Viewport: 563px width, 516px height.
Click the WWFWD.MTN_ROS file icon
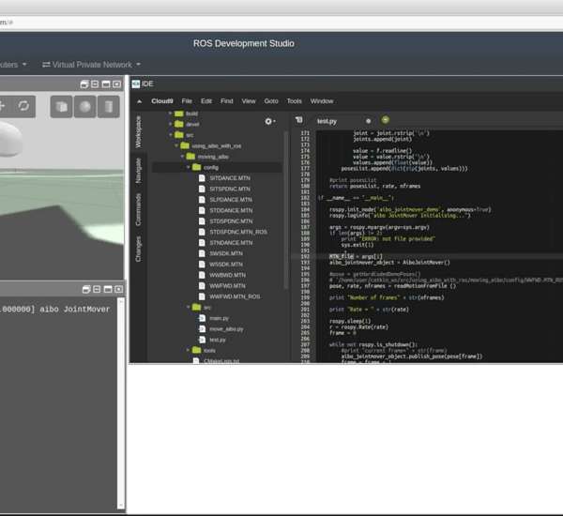point(202,296)
